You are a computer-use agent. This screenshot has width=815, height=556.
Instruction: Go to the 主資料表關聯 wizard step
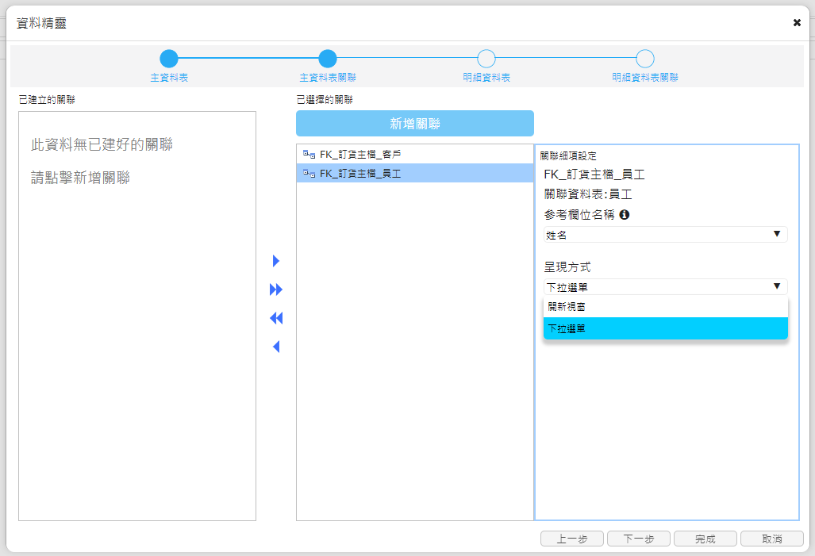(328, 59)
